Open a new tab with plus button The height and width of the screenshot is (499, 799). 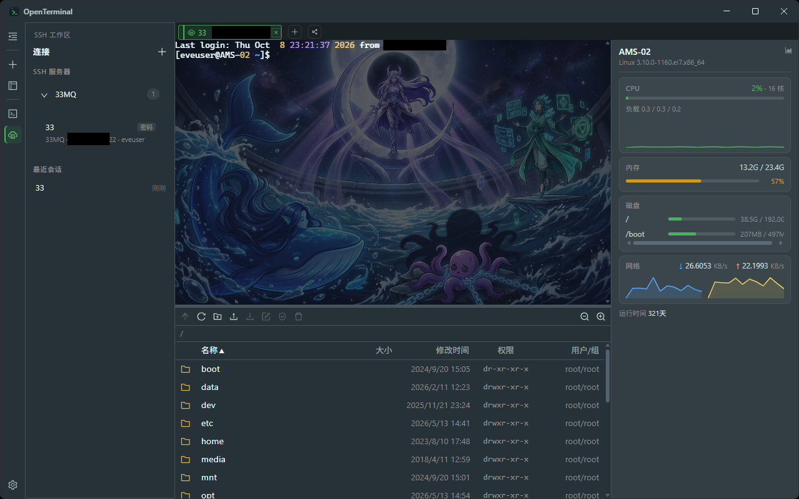pos(295,32)
